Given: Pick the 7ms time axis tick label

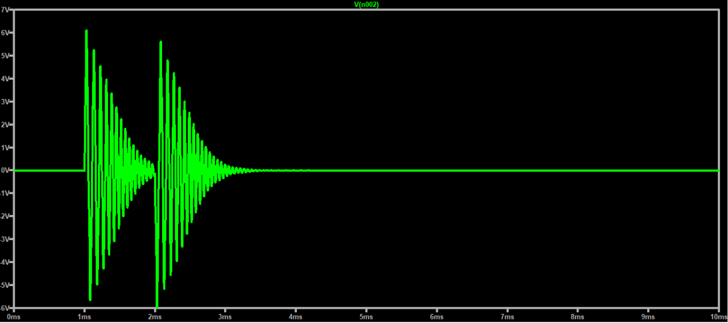Looking at the screenshot, I should (x=507, y=316).
